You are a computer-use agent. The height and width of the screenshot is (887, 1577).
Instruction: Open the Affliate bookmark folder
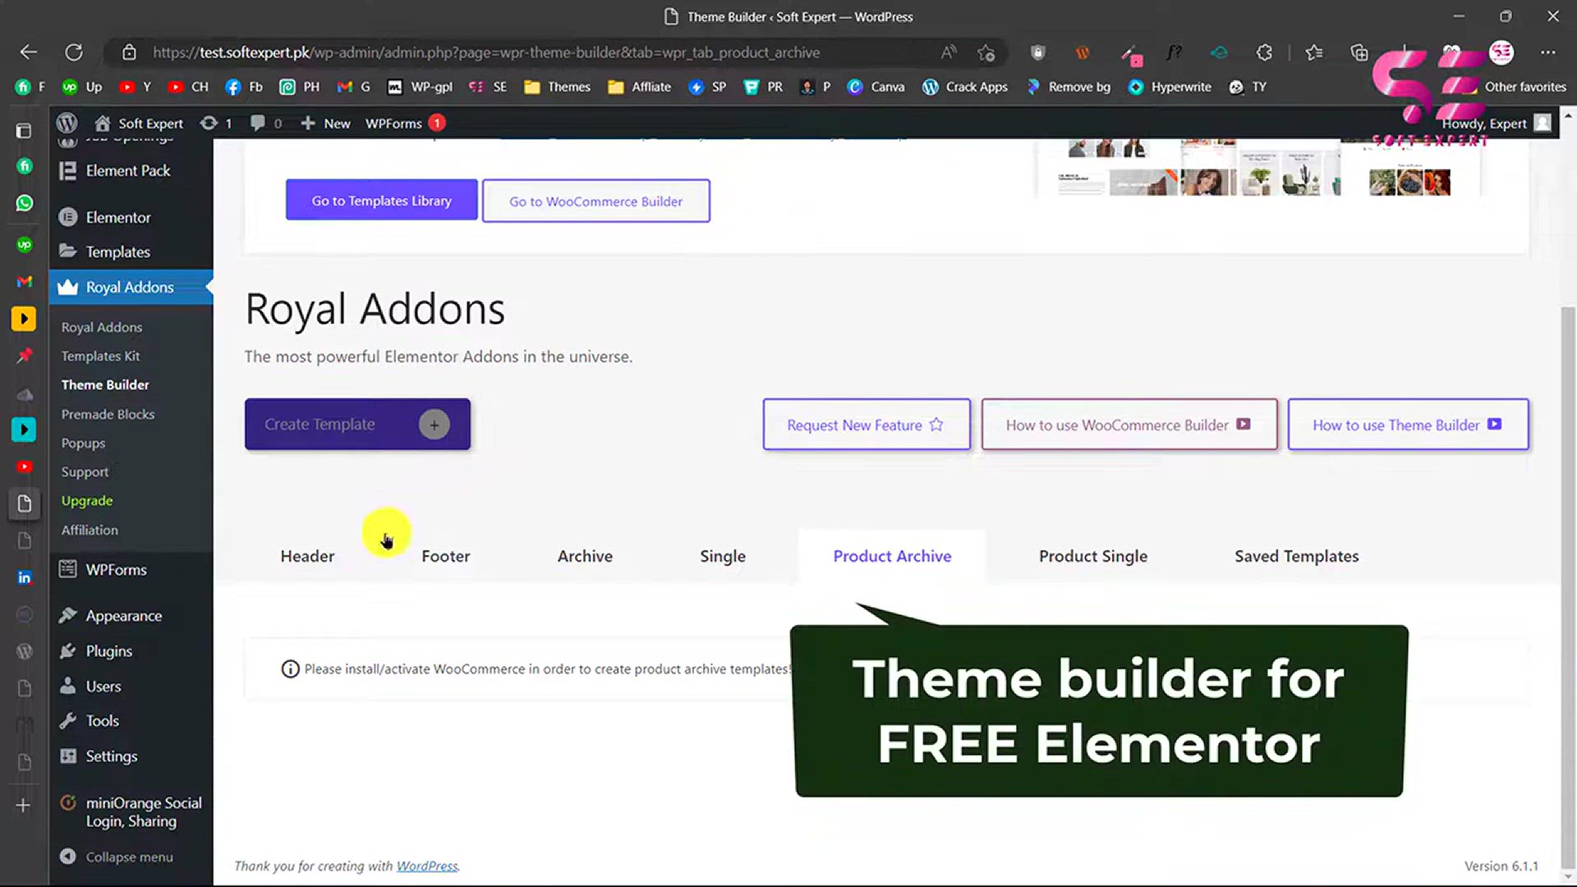pyautogui.click(x=640, y=87)
